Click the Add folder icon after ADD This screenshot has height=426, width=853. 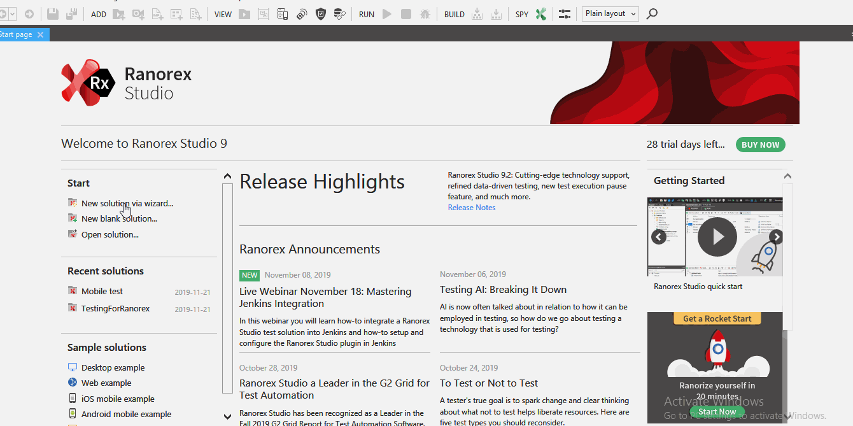(118, 14)
